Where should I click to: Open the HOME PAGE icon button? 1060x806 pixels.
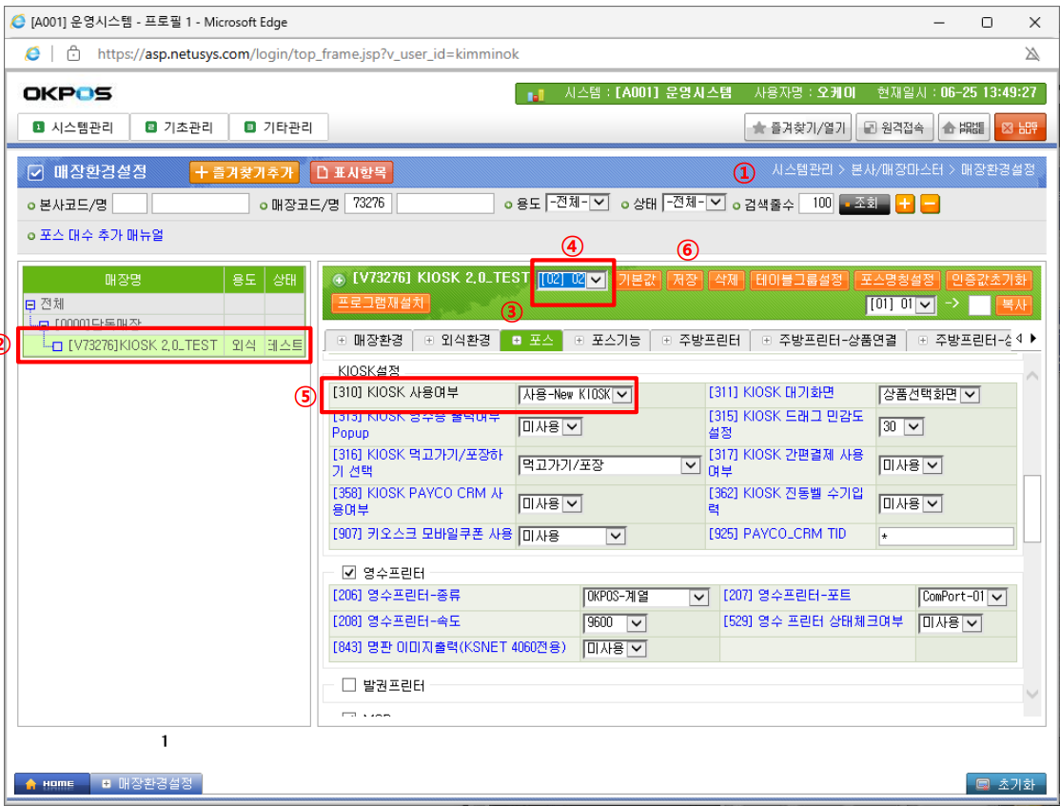963,128
